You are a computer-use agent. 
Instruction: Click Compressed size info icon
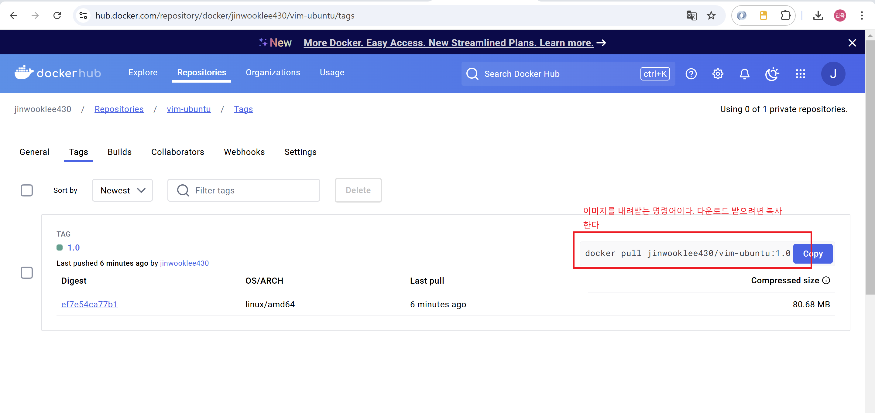(826, 280)
